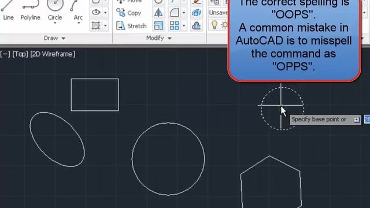
Task: Open the [-] viewport controls menu
Action: 5,54
